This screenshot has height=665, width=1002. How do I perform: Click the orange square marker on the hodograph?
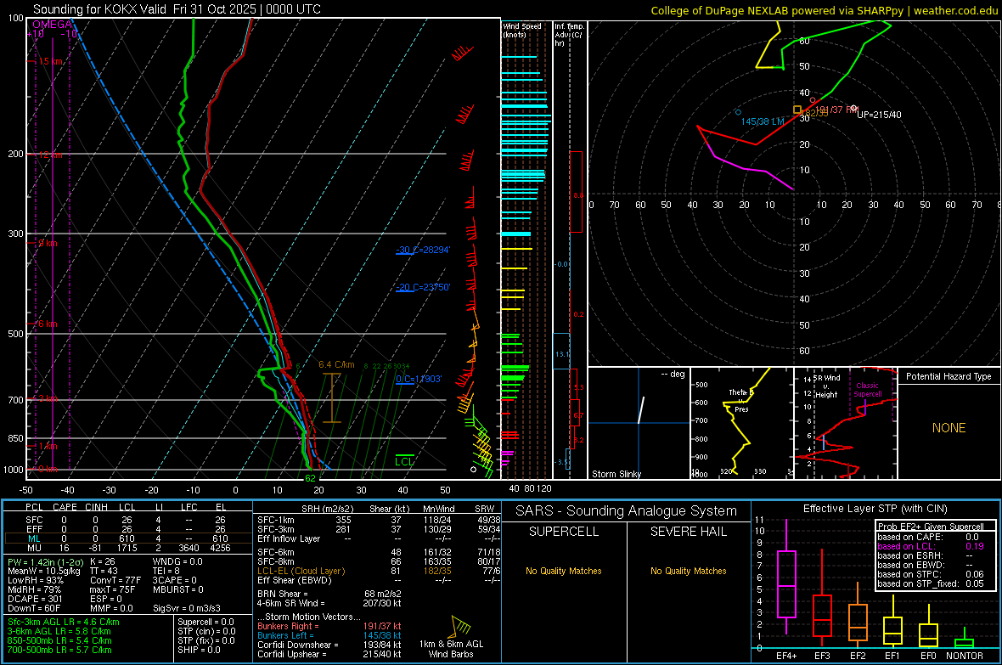click(x=797, y=110)
